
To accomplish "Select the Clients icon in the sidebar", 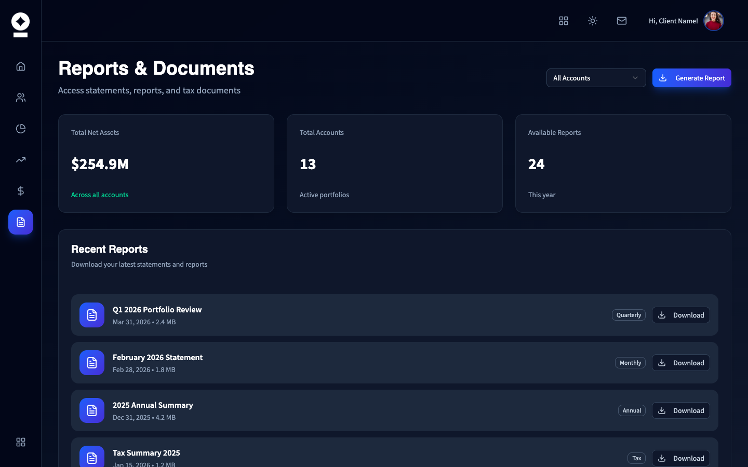I will coord(20,98).
